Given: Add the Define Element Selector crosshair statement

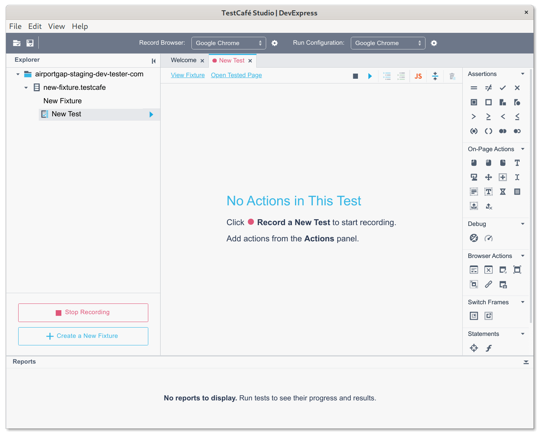Looking at the screenshot, I should [x=474, y=348].
